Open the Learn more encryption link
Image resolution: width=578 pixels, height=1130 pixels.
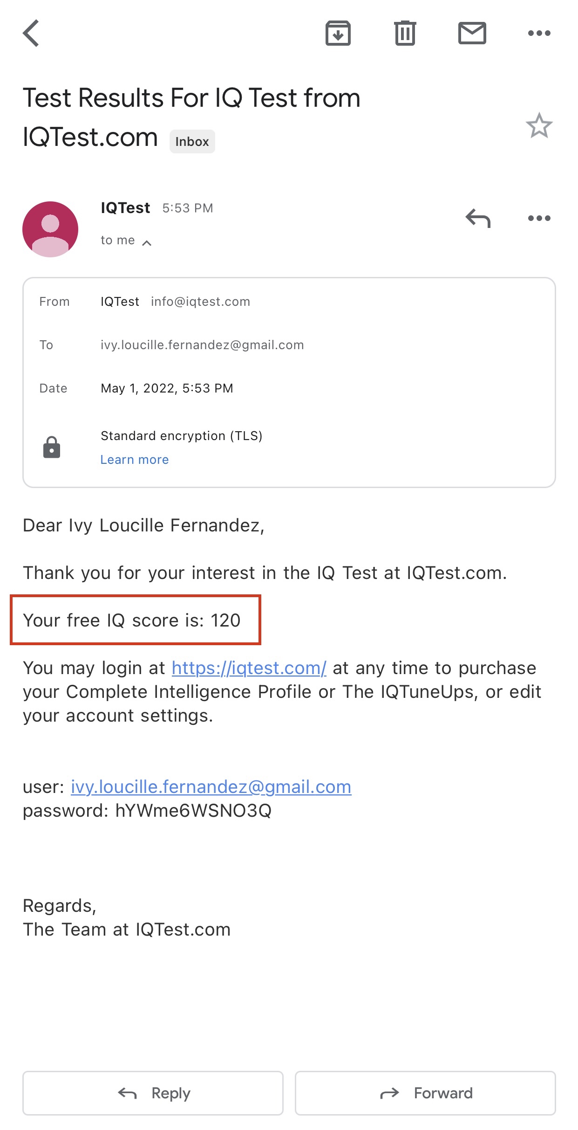135,460
